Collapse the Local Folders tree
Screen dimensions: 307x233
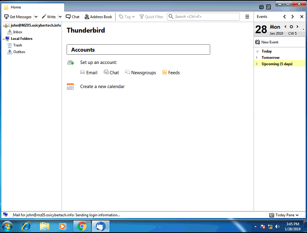pyautogui.click(x=4, y=39)
